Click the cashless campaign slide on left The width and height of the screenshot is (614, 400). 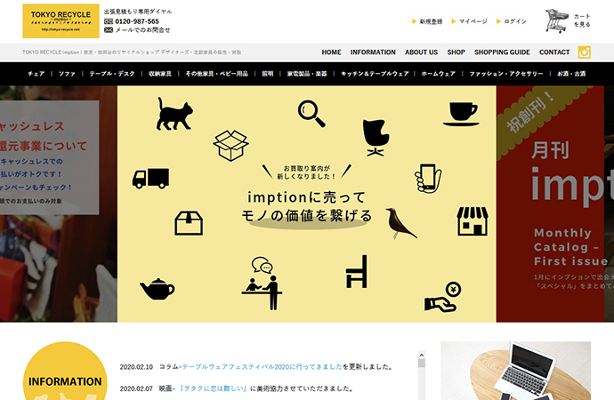(x=59, y=204)
